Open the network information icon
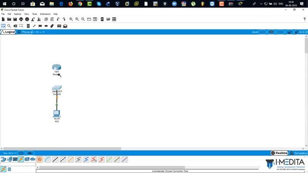 pos(27,19)
